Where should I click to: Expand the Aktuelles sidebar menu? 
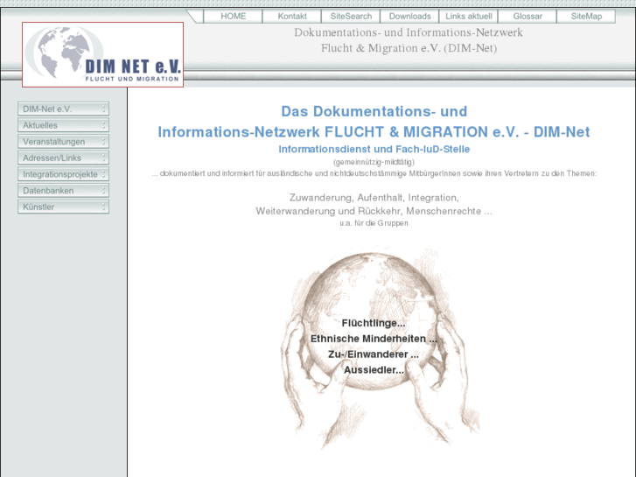pyautogui.click(x=63, y=125)
